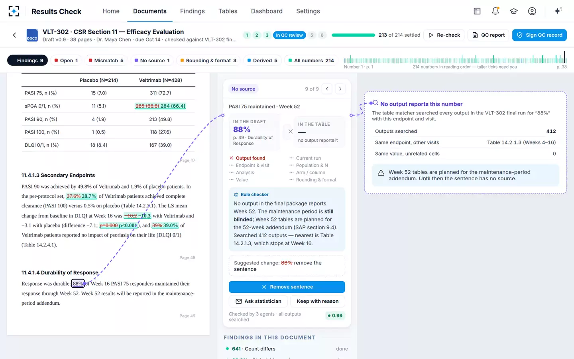The width and height of the screenshot is (574, 359).
Task: Open the 641 Count differs finding
Action: pyautogui.click(x=287, y=349)
